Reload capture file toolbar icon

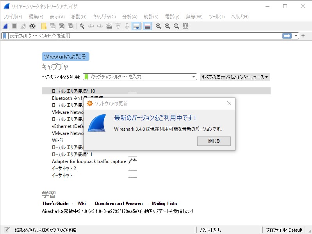point(71,26)
